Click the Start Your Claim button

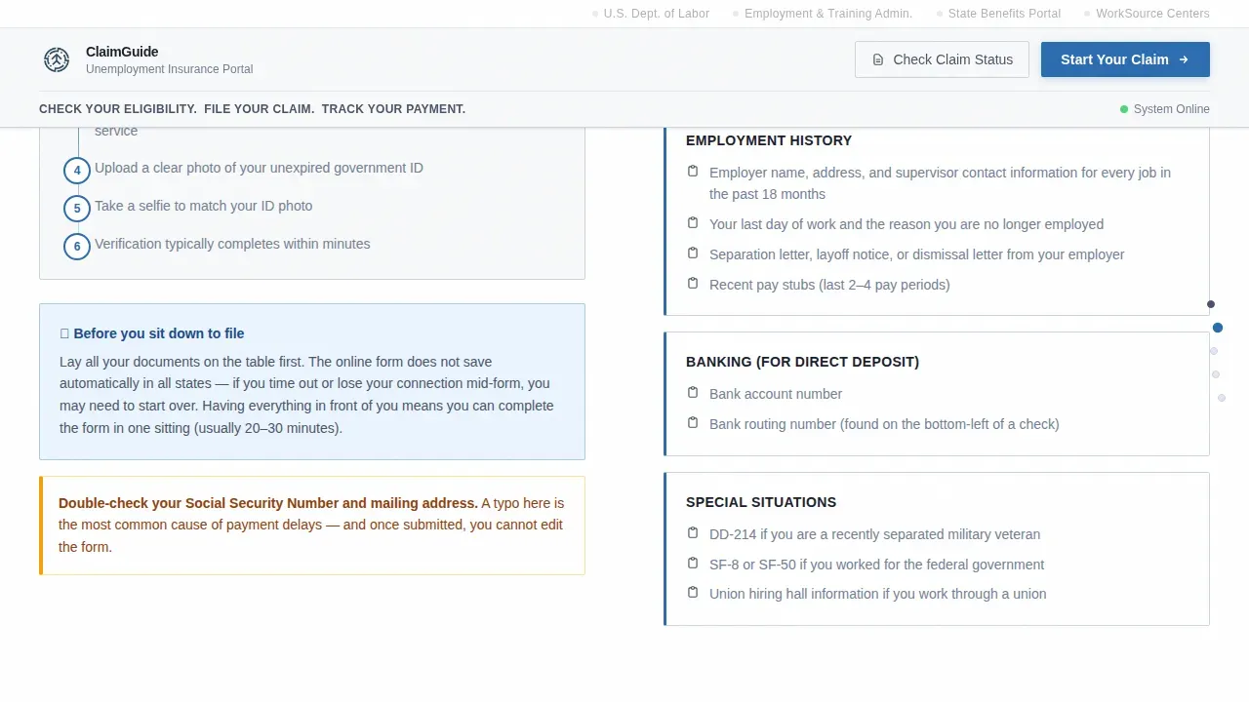1125,59
